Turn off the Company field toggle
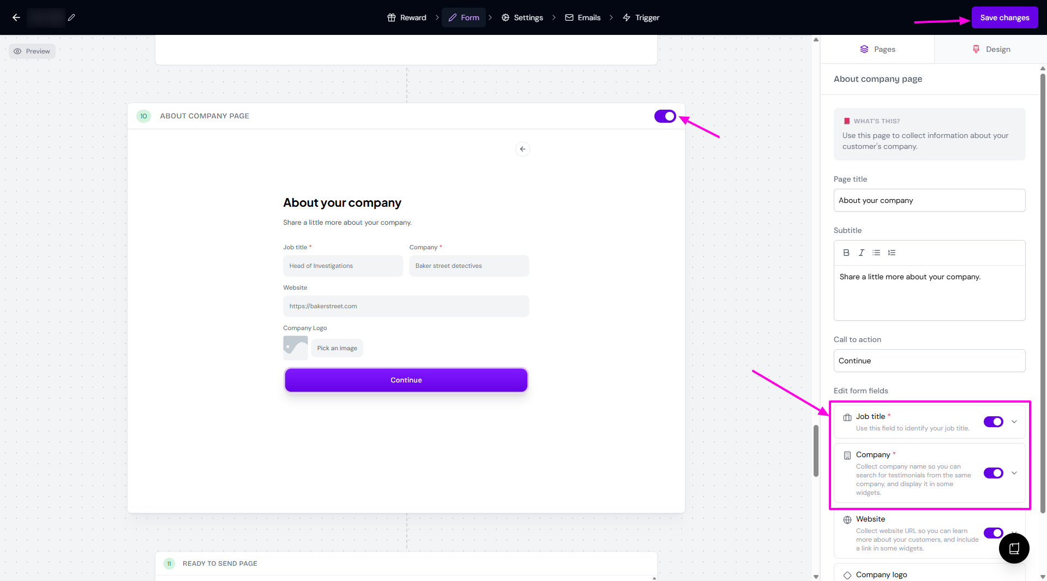Image resolution: width=1047 pixels, height=581 pixels. [x=993, y=473]
